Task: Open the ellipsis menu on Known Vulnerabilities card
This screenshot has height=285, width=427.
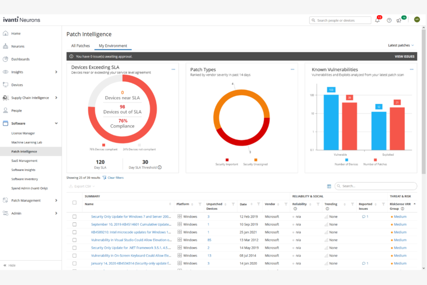Action: click(x=411, y=69)
